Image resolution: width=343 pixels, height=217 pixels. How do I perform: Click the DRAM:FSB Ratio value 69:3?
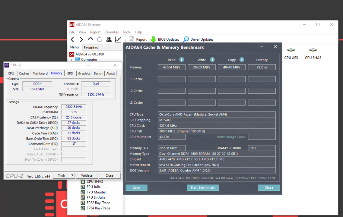click(x=262, y=148)
